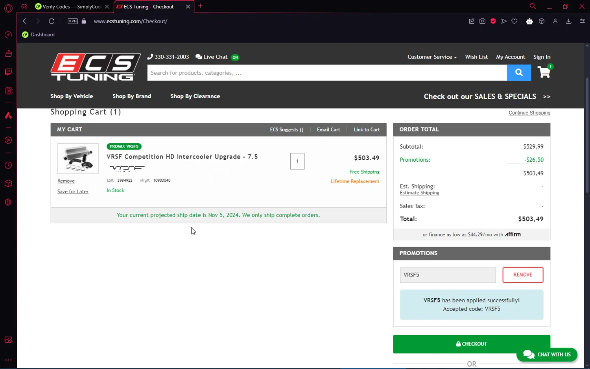Open the Shop By Brand menu
This screenshot has height=369, width=590.
tap(132, 96)
